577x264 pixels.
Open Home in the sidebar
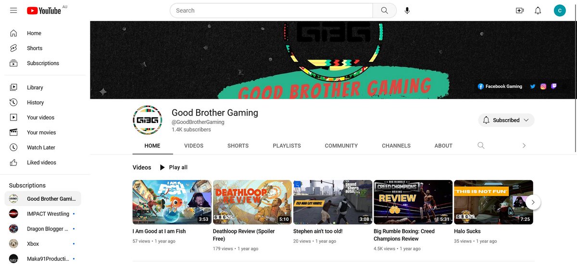pos(45,33)
